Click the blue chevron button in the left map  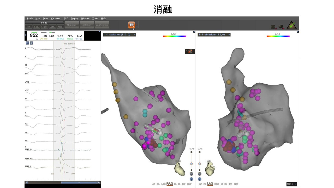(191, 179)
